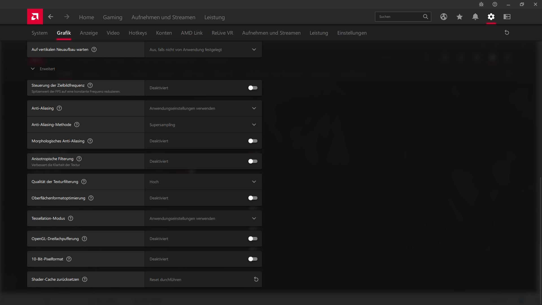Image resolution: width=542 pixels, height=305 pixels.
Task: Show help for 10-Bit-Pixelformat
Action: tap(69, 259)
